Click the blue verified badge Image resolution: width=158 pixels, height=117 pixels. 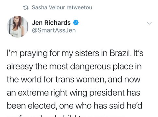click(x=76, y=23)
